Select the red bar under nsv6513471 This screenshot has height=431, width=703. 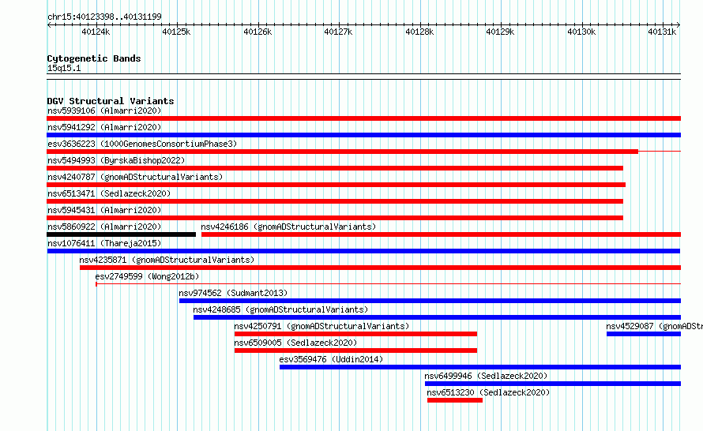[335, 201]
